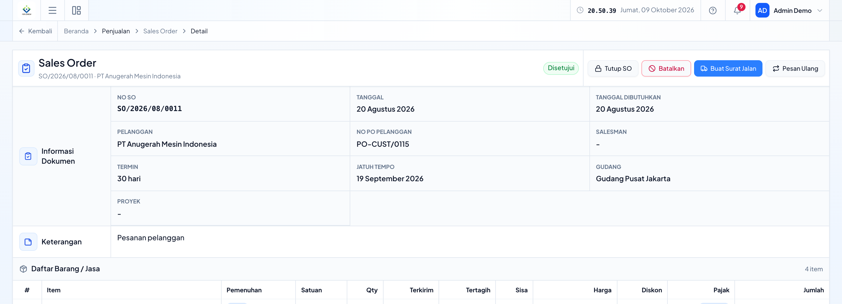Viewport: 842px width, 304px height.
Task: Click the AD avatar badge
Action: tap(762, 11)
